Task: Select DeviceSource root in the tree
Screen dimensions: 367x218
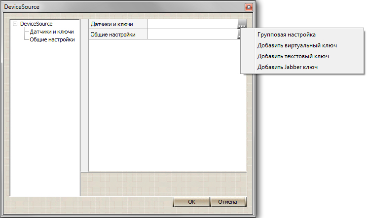Action: tap(37, 24)
